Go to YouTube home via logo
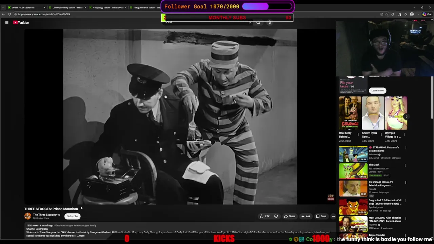This screenshot has width=434, height=244. tap(21, 22)
